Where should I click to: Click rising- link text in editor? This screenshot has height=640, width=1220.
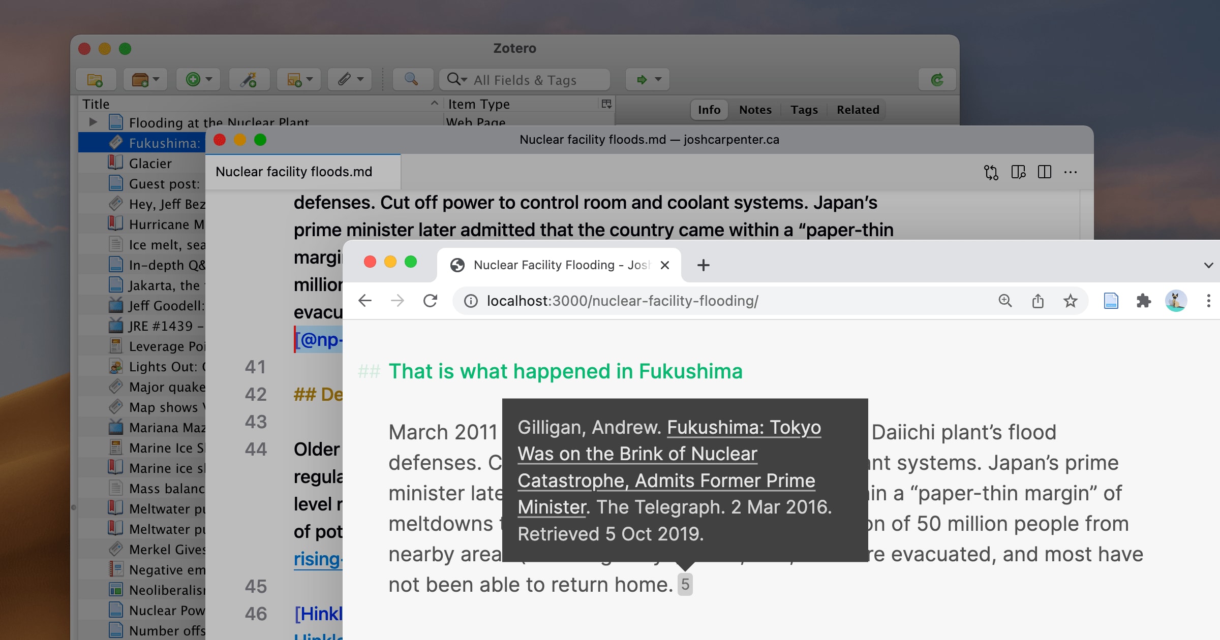click(319, 559)
